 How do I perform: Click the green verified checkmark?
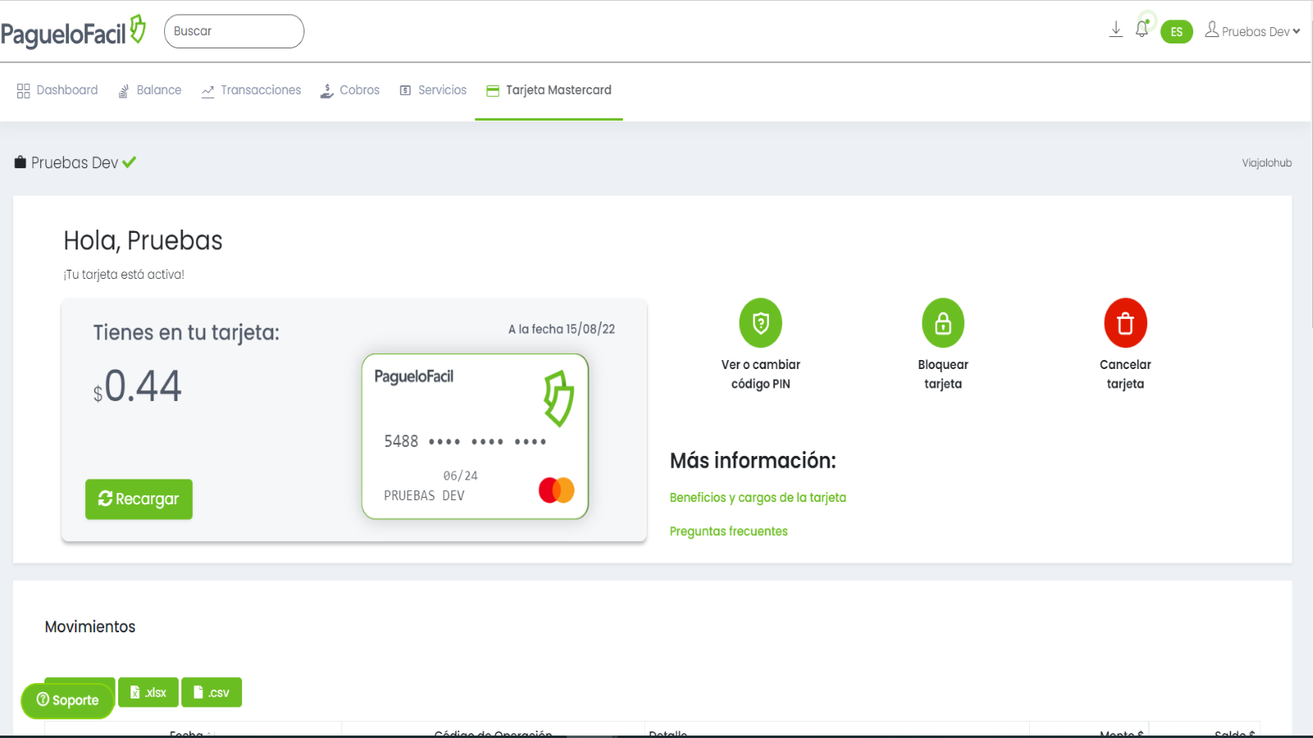(129, 162)
